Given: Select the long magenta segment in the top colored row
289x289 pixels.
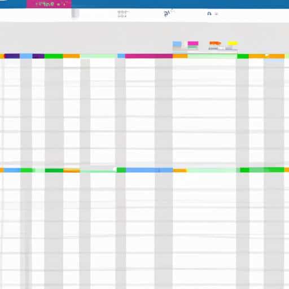Looking at the screenshot, I should pyautogui.click(x=149, y=56).
